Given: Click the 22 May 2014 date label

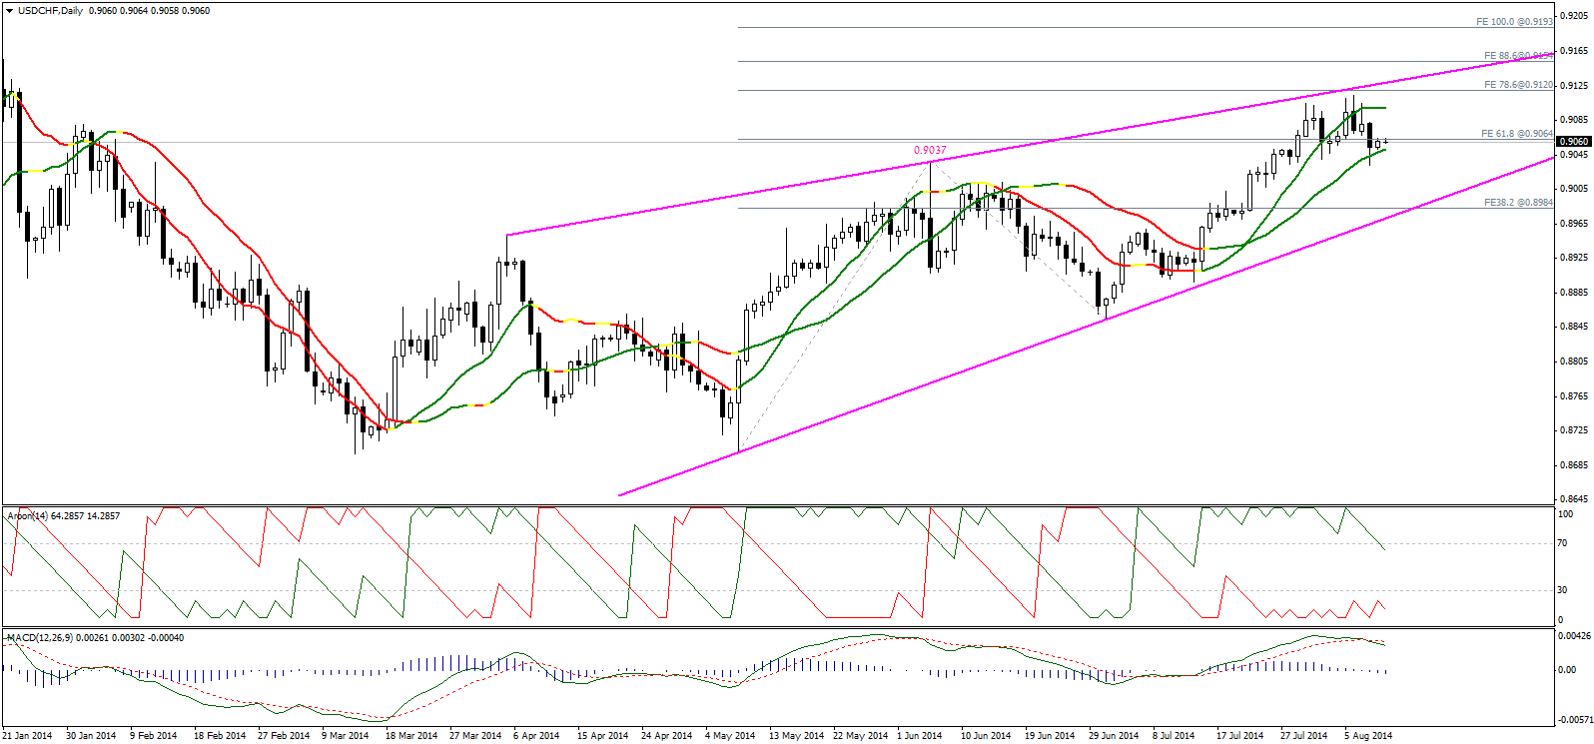Looking at the screenshot, I should [x=860, y=736].
